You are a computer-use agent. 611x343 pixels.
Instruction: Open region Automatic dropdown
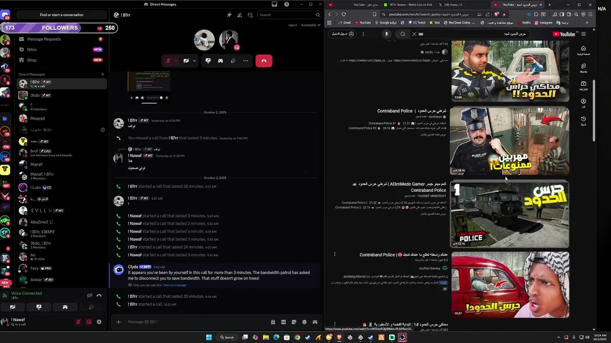[x=310, y=25]
